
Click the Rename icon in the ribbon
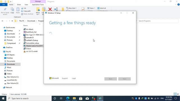pyautogui.click(x=56, y=9)
